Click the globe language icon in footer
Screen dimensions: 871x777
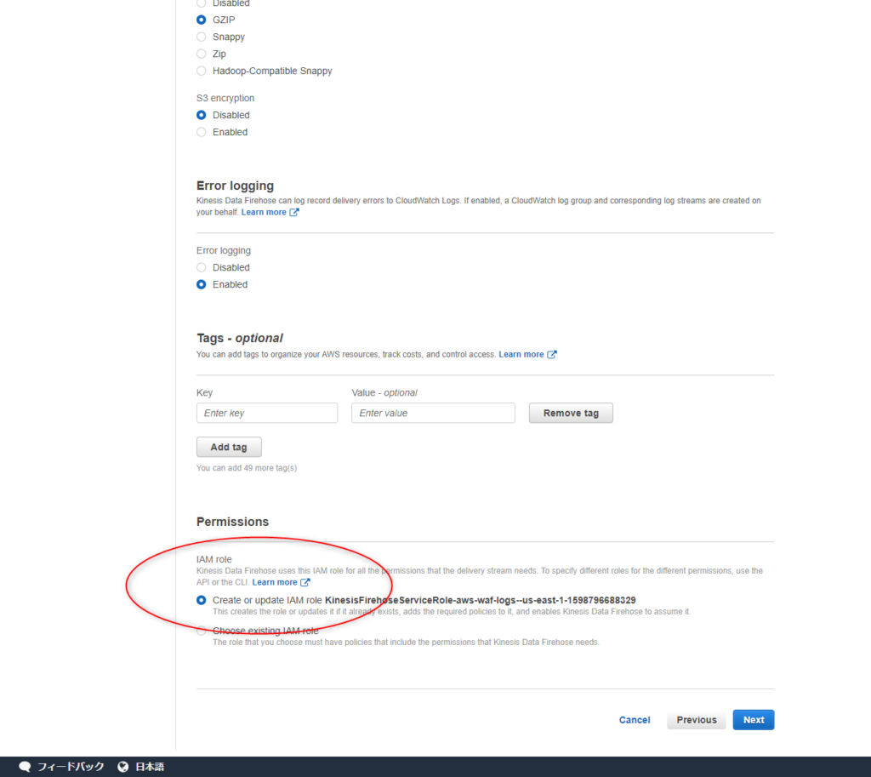[123, 767]
